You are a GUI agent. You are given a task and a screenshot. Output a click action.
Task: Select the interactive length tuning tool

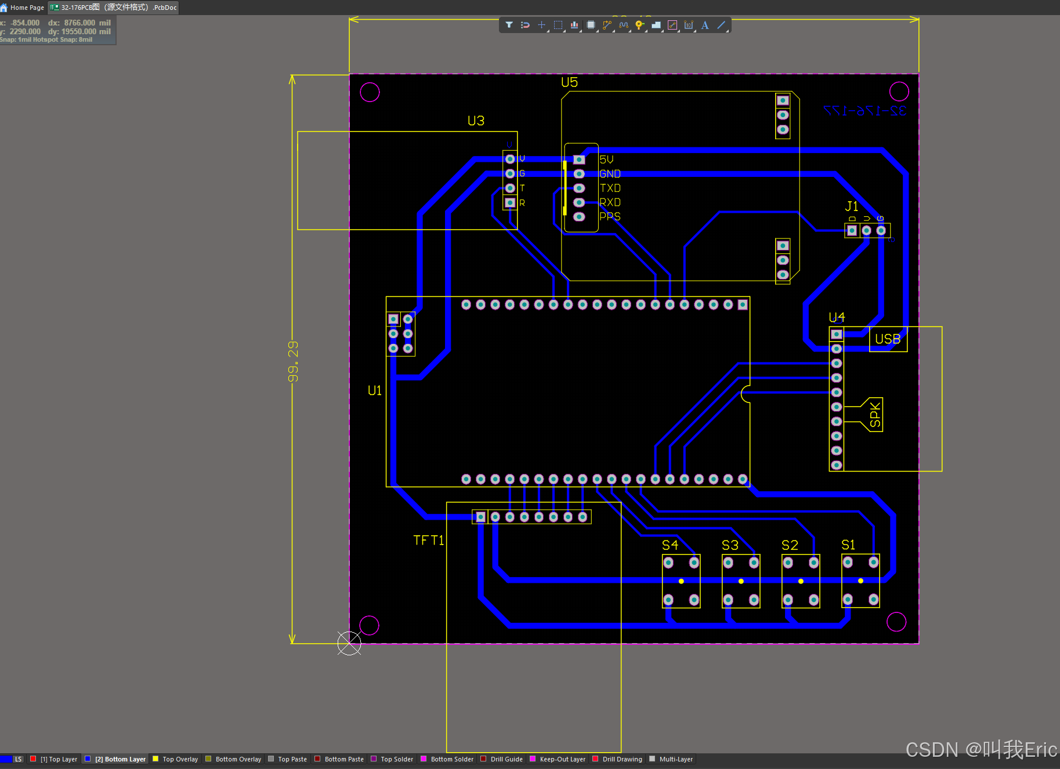(x=624, y=25)
